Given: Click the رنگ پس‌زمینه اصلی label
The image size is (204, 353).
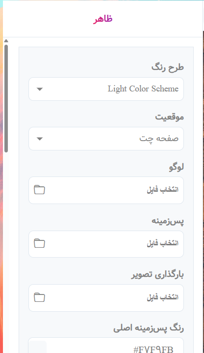Looking at the screenshot, I should point(149,328).
